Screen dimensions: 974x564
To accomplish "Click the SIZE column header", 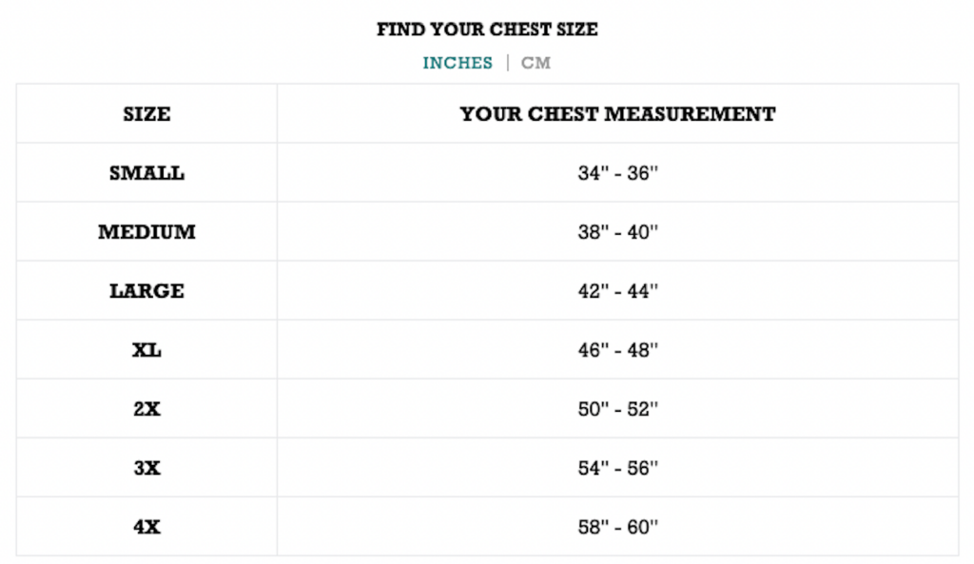I will click(145, 114).
